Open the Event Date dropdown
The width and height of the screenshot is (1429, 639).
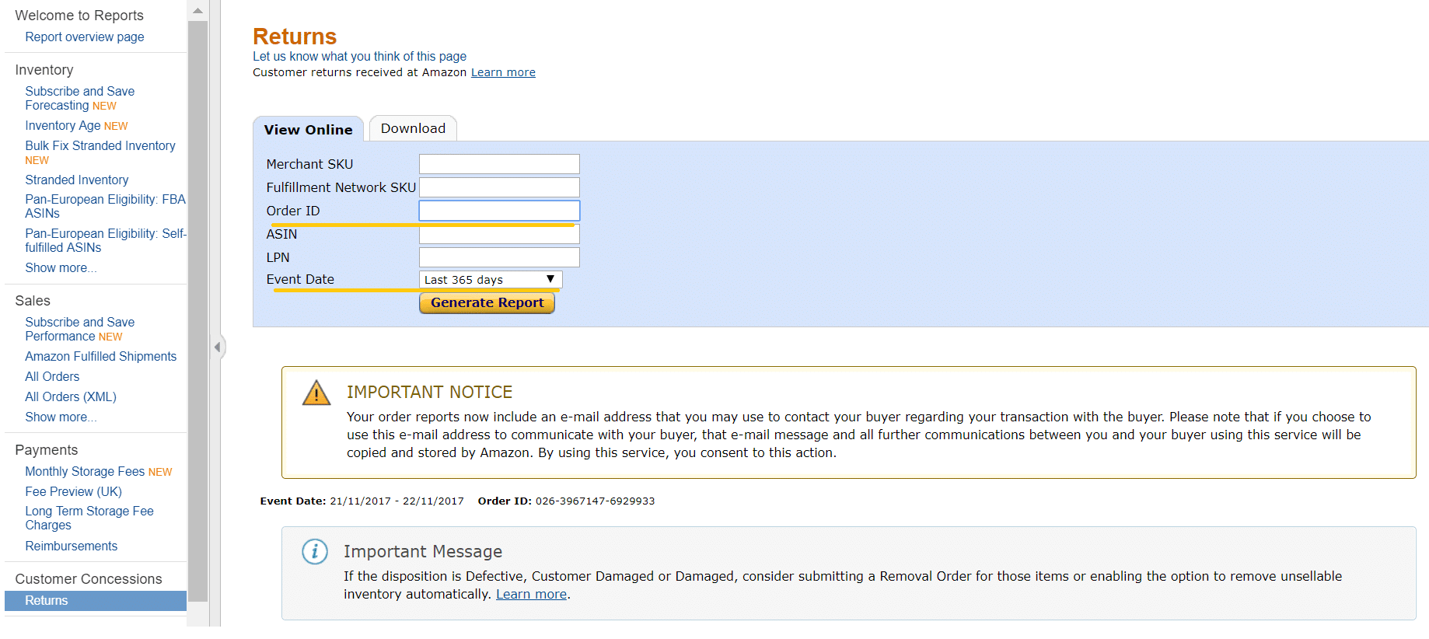click(x=491, y=280)
